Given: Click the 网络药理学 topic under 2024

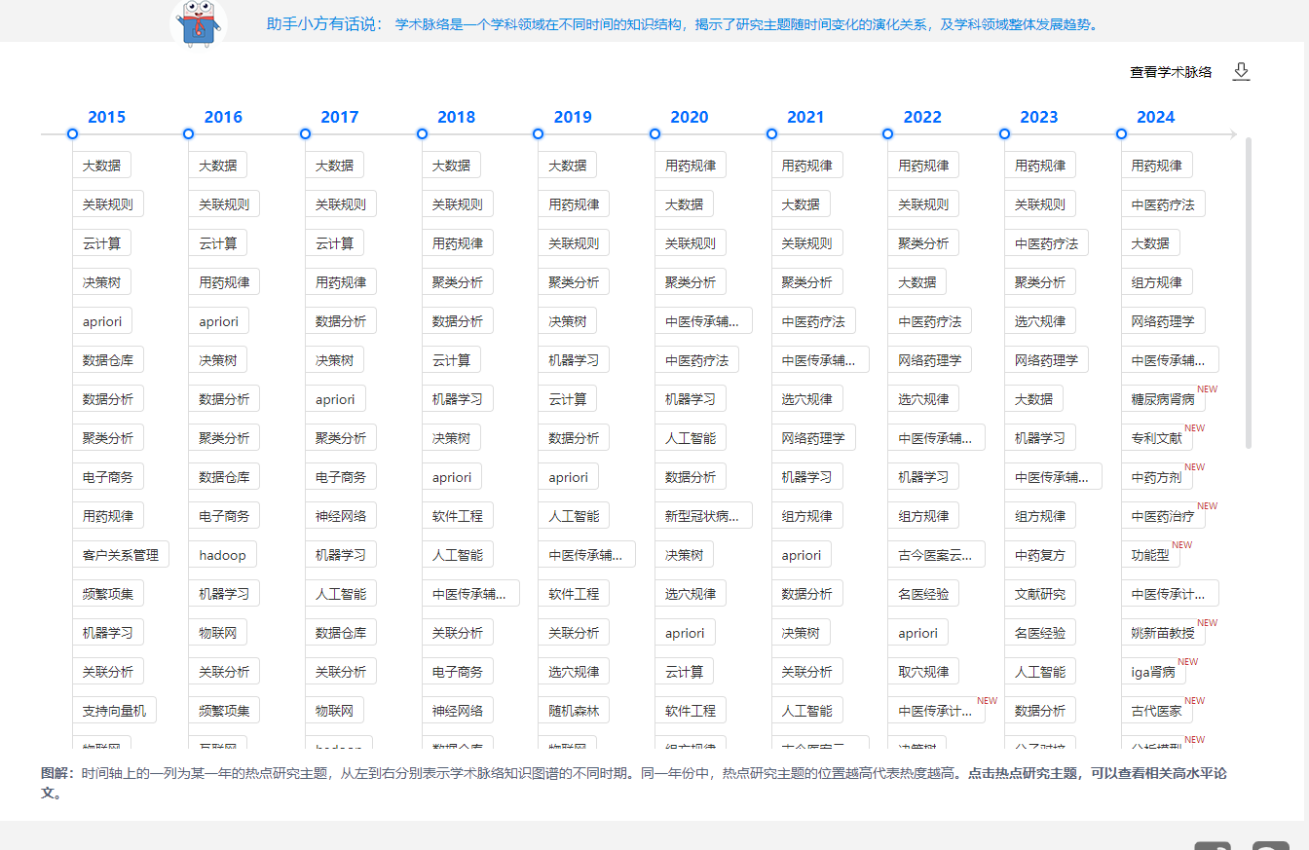Looking at the screenshot, I should pos(1163,320).
